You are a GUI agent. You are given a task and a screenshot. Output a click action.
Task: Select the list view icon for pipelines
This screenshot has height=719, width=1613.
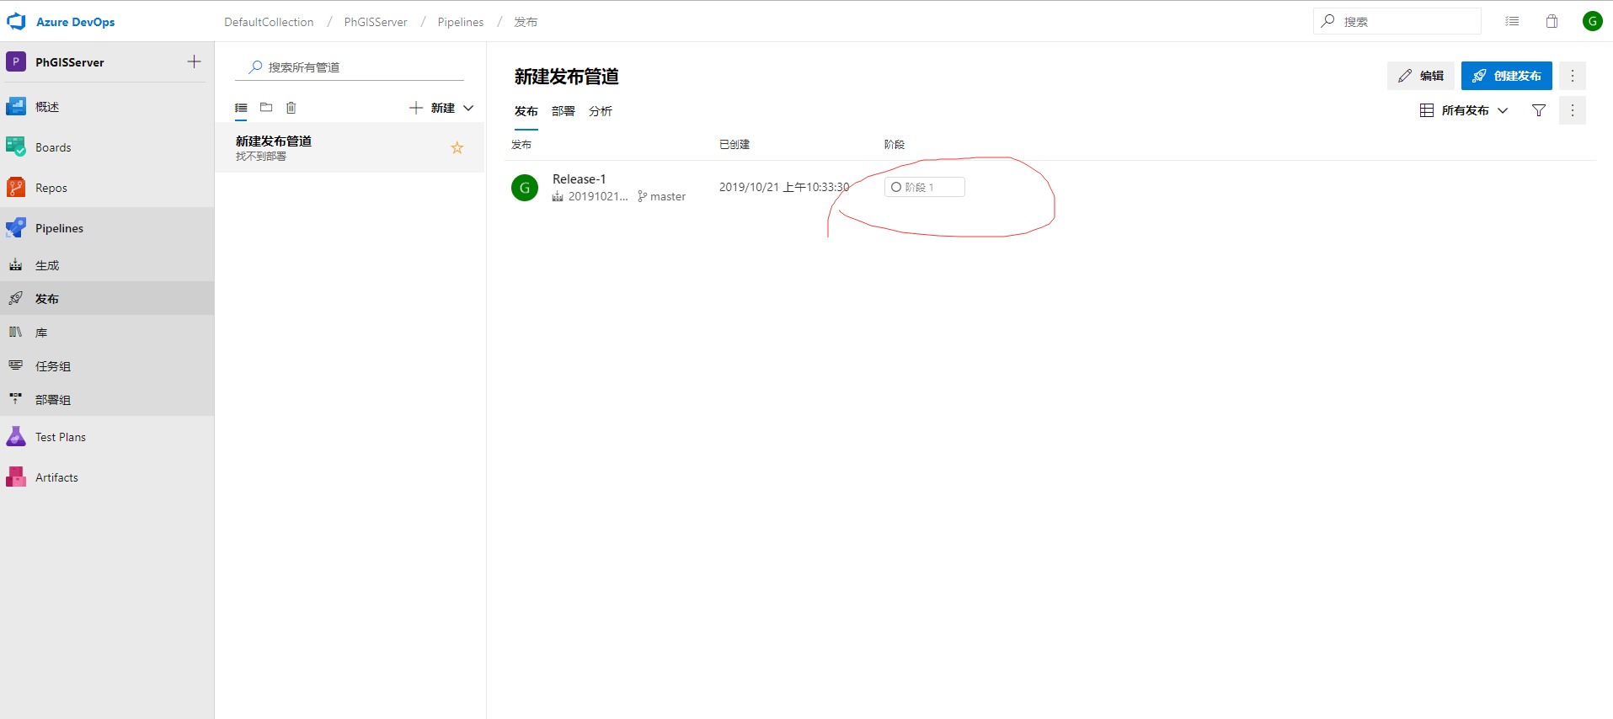[241, 108]
